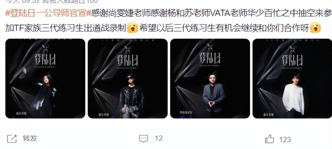Open the fourth poster with white-sweater mentor

coord(293,78)
